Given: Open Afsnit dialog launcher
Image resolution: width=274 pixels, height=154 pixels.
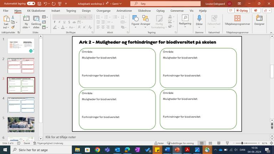Looking at the screenshot, I should 128,32.
